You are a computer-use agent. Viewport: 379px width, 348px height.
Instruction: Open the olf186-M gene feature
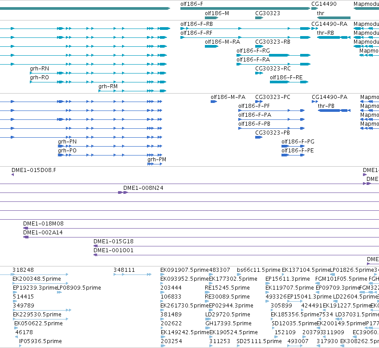(x=212, y=18)
